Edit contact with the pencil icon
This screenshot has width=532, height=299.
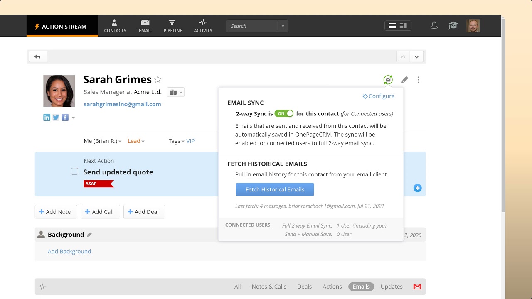point(404,80)
